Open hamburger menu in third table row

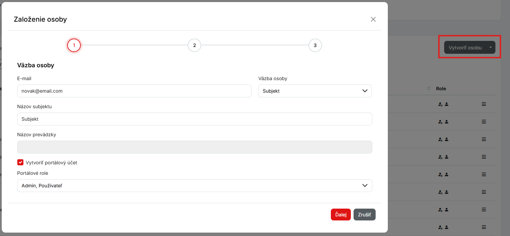click(484, 139)
